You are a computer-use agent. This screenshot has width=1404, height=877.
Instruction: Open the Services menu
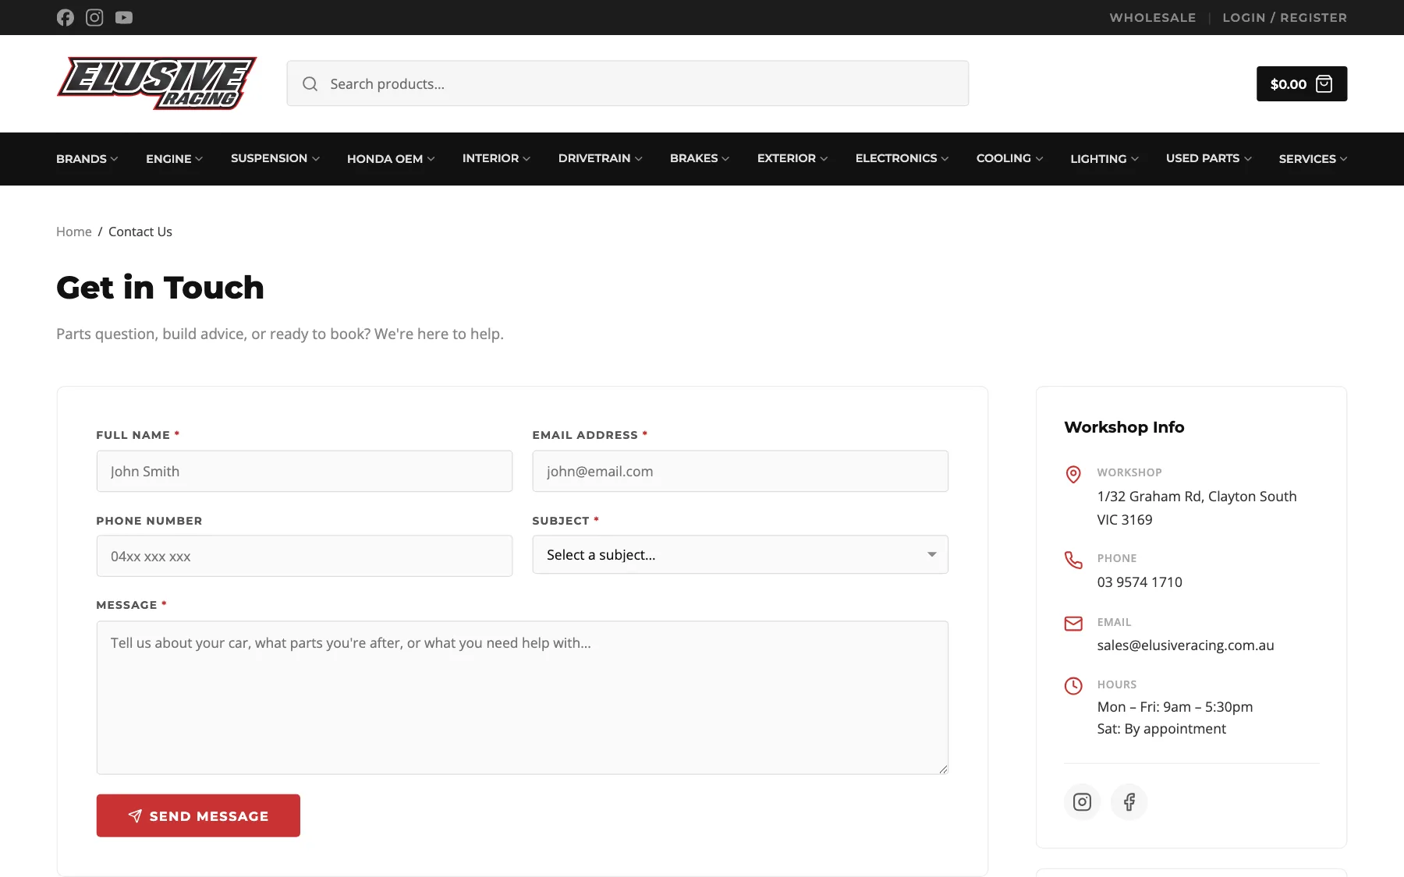pyautogui.click(x=1313, y=158)
